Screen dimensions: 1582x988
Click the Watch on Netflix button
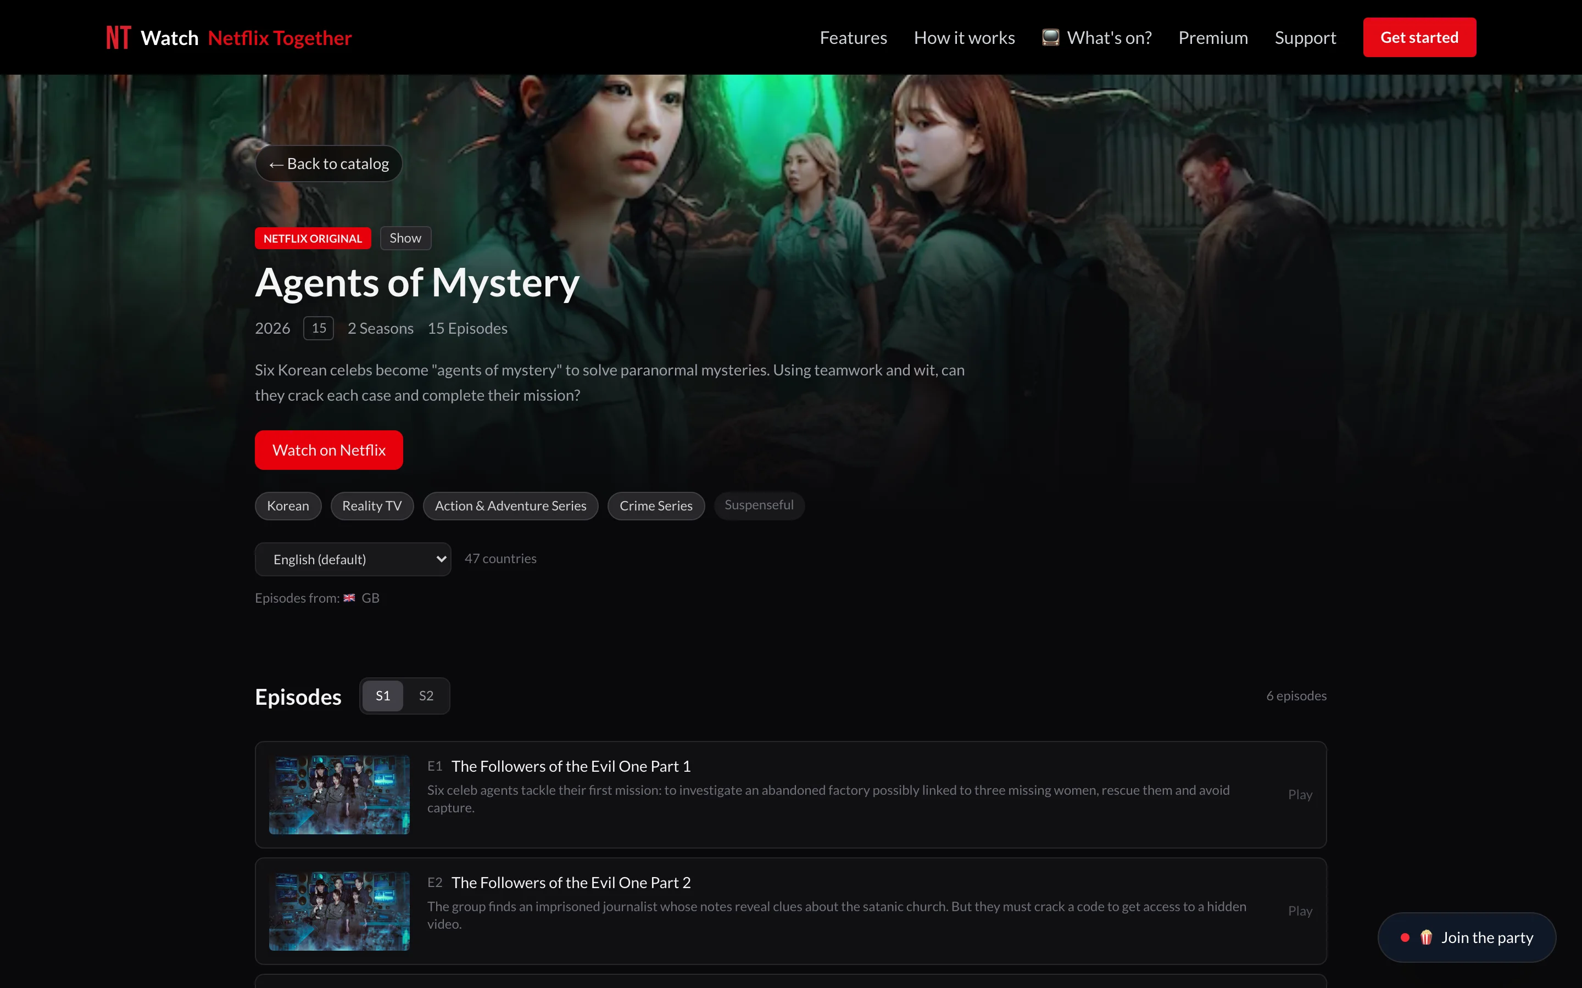(329, 450)
